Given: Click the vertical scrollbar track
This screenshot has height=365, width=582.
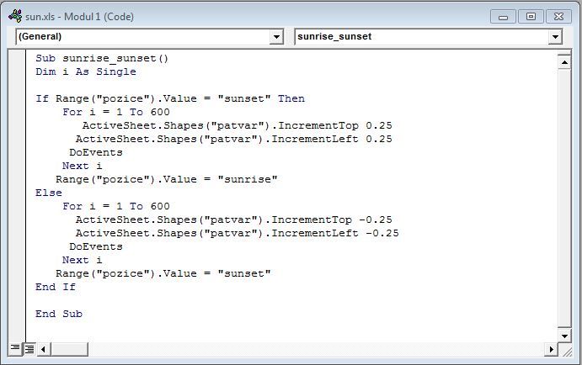Looking at the screenshot, I should (x=564, y=199).
